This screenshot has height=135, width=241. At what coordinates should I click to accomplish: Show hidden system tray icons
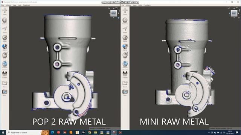pyautogui.click(x=209, y=132)
